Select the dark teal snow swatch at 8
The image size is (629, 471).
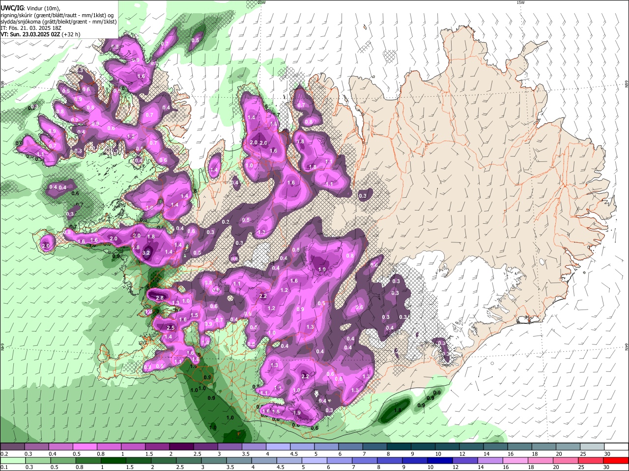[399, 447]
